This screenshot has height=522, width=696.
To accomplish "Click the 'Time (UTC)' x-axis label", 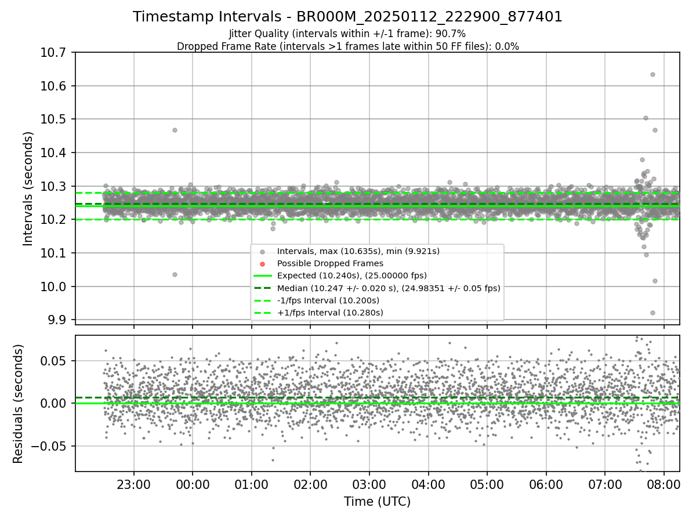I will (377, 502).
